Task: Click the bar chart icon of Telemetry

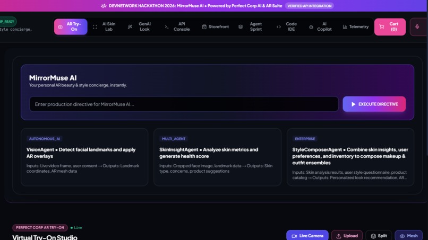Action: click(x=345, y=26)
